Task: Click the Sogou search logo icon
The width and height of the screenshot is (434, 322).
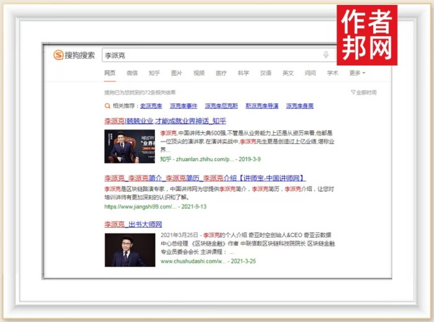Action: pos(58,55)
